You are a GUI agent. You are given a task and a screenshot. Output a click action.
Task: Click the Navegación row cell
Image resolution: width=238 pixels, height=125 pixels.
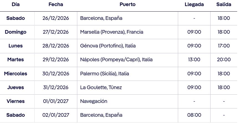(94, 101)
